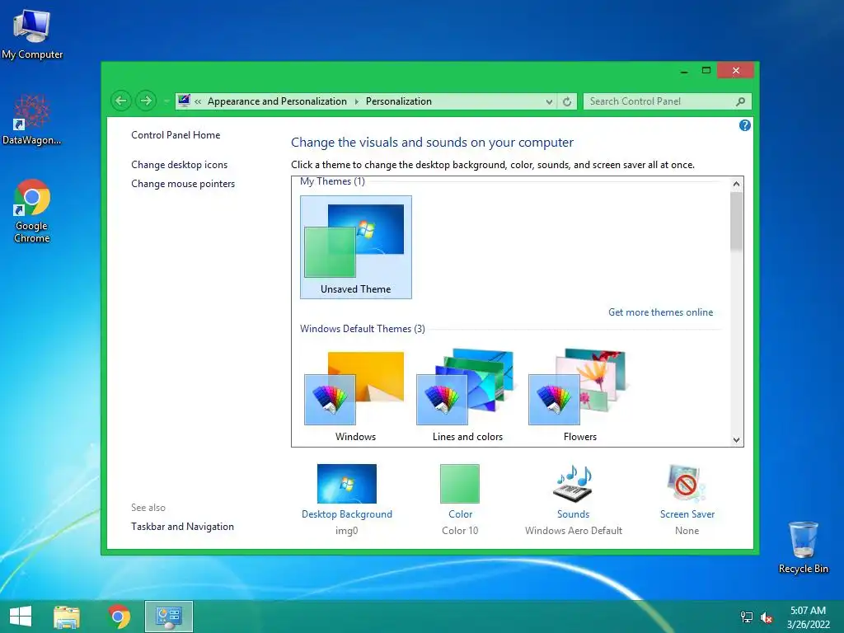This screenshot has width=844, height=633.
Task: Open the Start menu button
Action: [21, 617]
